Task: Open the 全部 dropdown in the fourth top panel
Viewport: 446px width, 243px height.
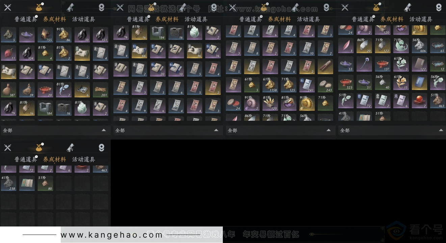Action: (x=392, y=130)
